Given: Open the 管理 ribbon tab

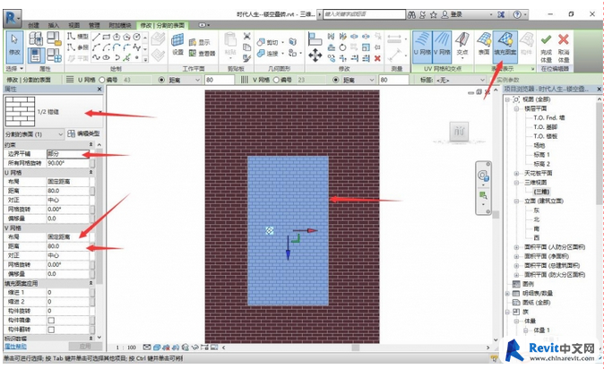Looking at the screenshot, I should pyautogui.click(x=94, y=25).
